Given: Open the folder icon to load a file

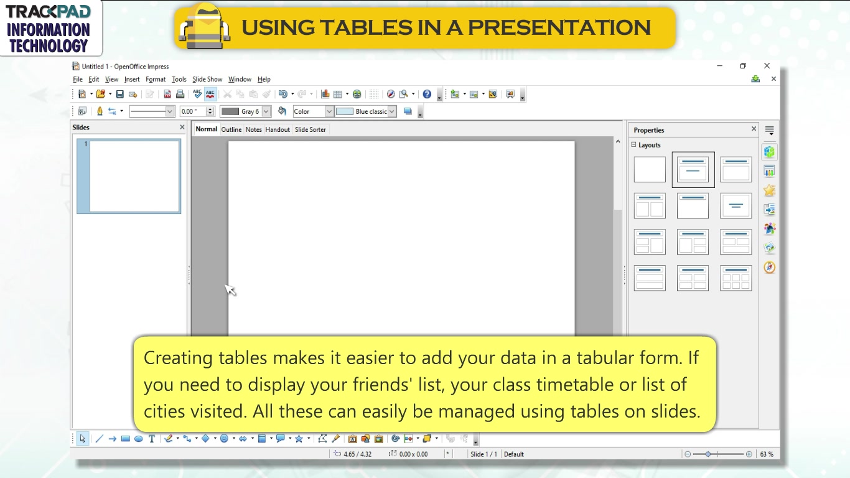Looking at the screenshot, I should (x=100, y=95).
